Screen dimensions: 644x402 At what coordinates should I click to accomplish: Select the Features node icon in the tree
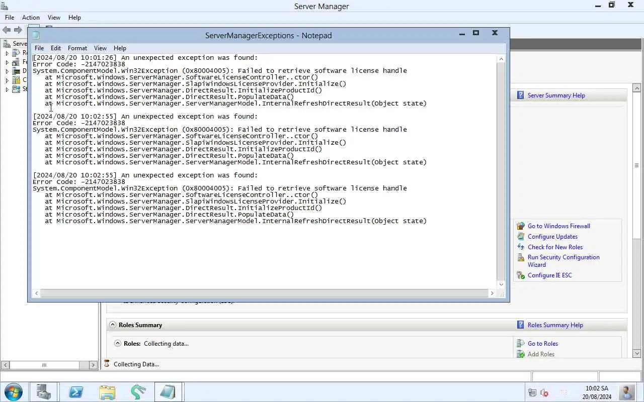click(17, 62)
